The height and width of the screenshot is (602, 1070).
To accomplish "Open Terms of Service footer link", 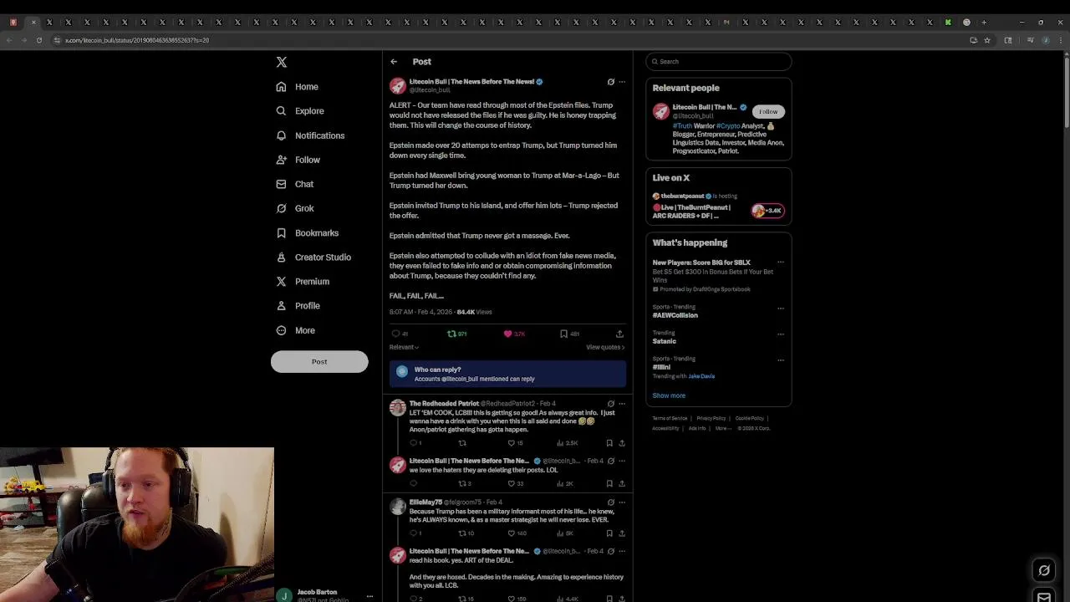I will coord(670,418).
